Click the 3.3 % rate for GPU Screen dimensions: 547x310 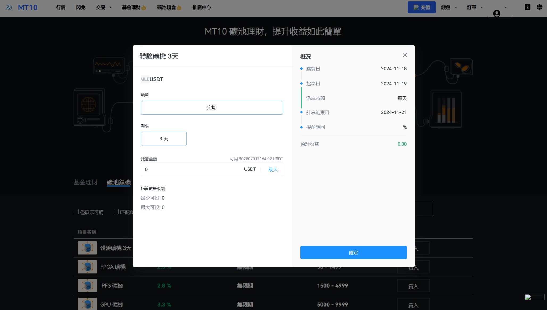tap(164, 304)
